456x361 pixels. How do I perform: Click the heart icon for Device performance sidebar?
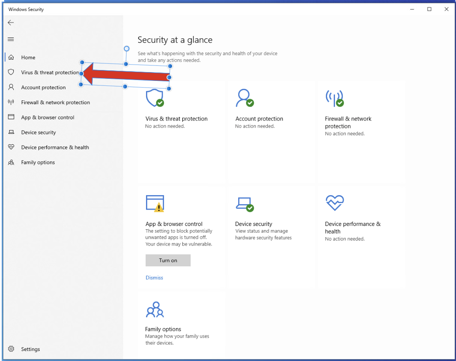11,147
